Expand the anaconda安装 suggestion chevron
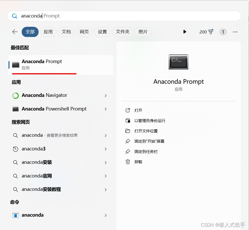Screen dimensions: 249x230 click(106, 163)
